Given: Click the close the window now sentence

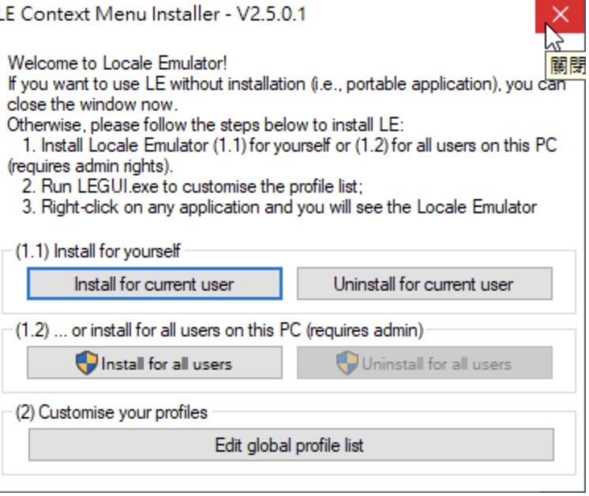Looking at the screenshot, I should coord(92,104).
